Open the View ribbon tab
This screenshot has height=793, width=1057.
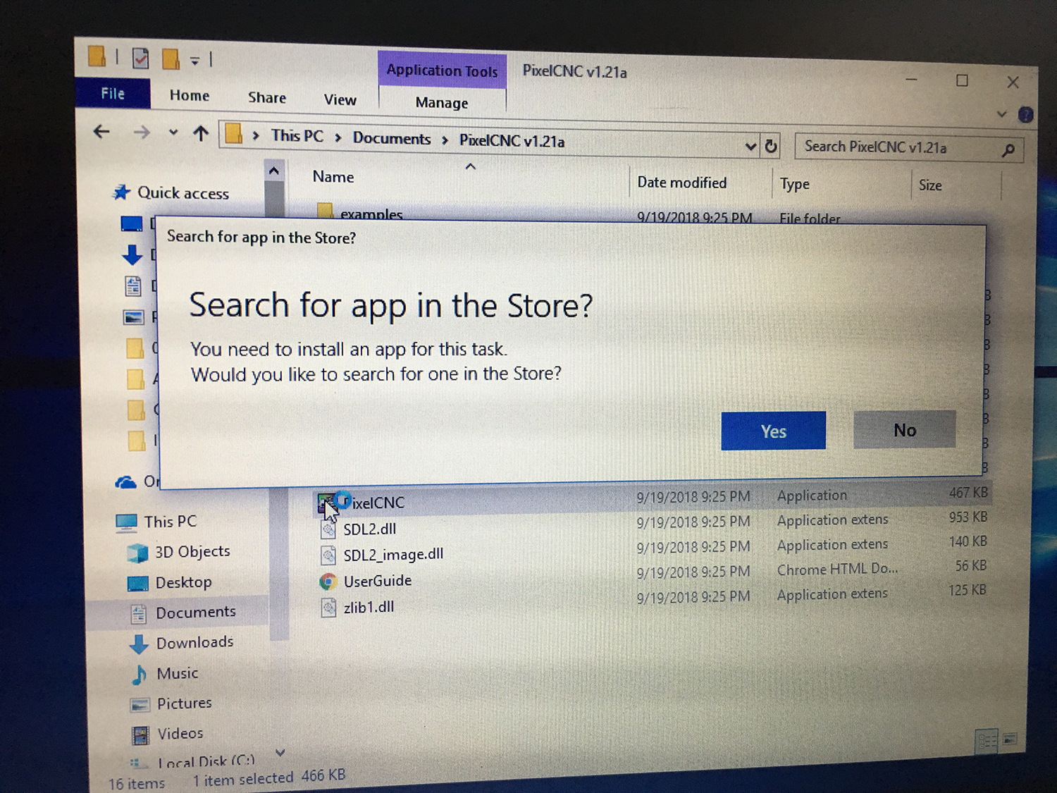(340, 99)
